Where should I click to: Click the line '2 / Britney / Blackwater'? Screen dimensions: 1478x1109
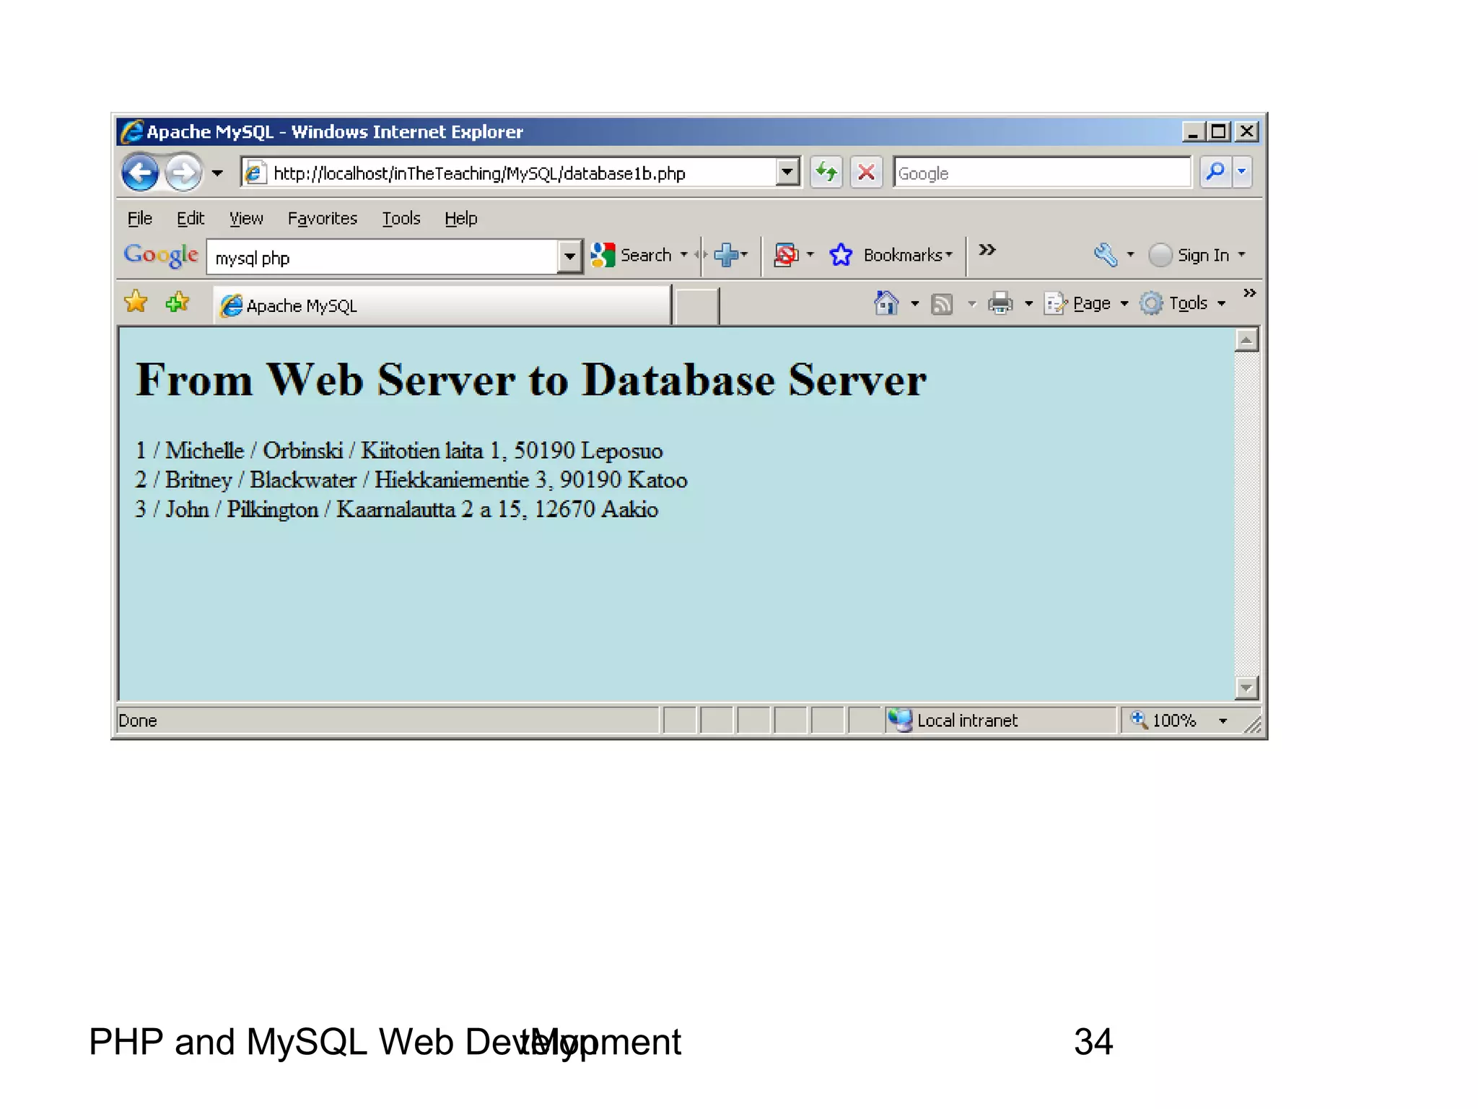click(411, 480)
